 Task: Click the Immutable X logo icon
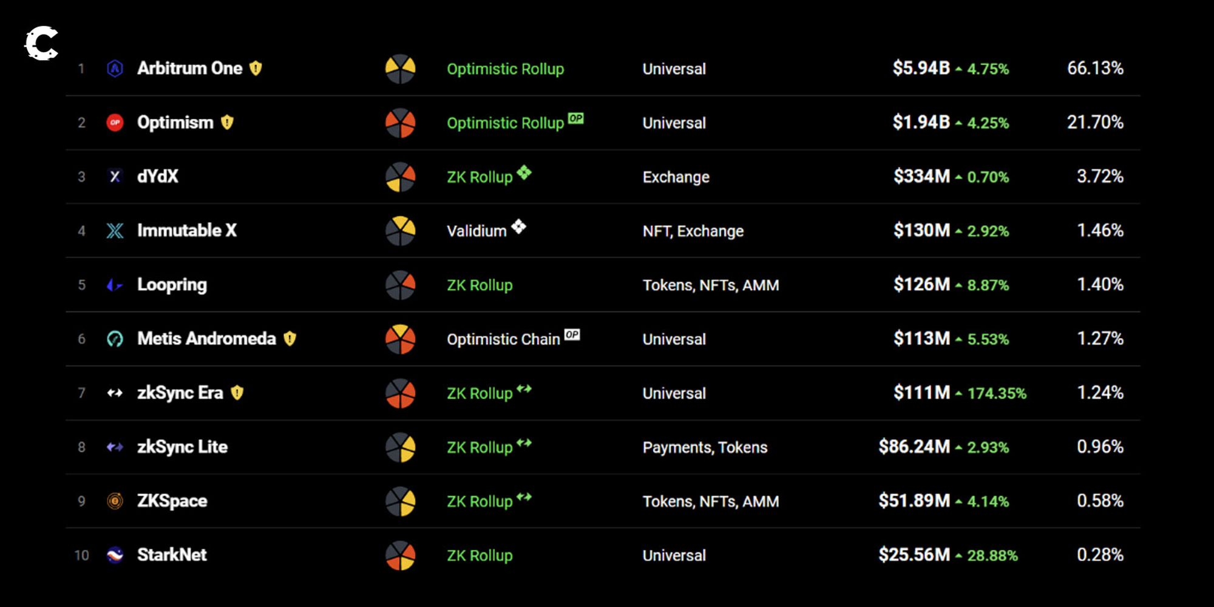(x=115, y=231)
